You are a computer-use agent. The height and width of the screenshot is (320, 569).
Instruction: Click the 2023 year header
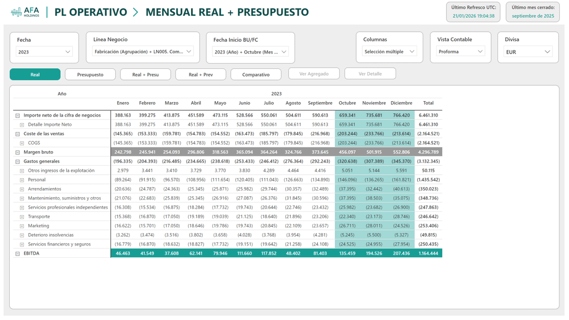click(x=276, y=94)
